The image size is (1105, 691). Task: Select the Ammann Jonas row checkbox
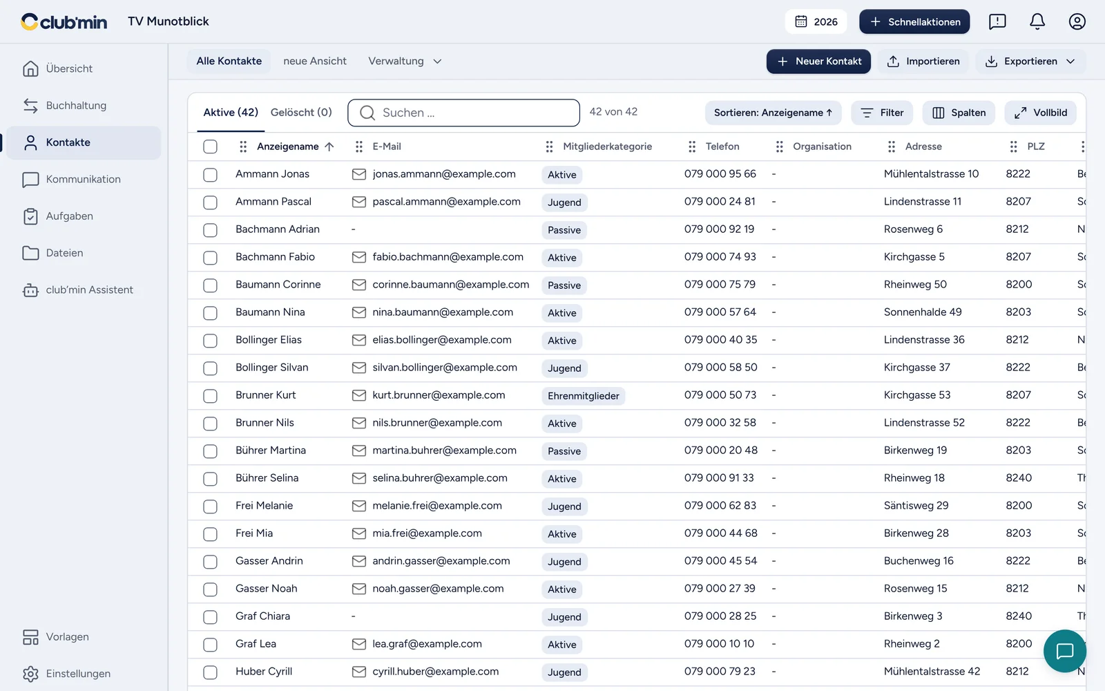[211, 175]
